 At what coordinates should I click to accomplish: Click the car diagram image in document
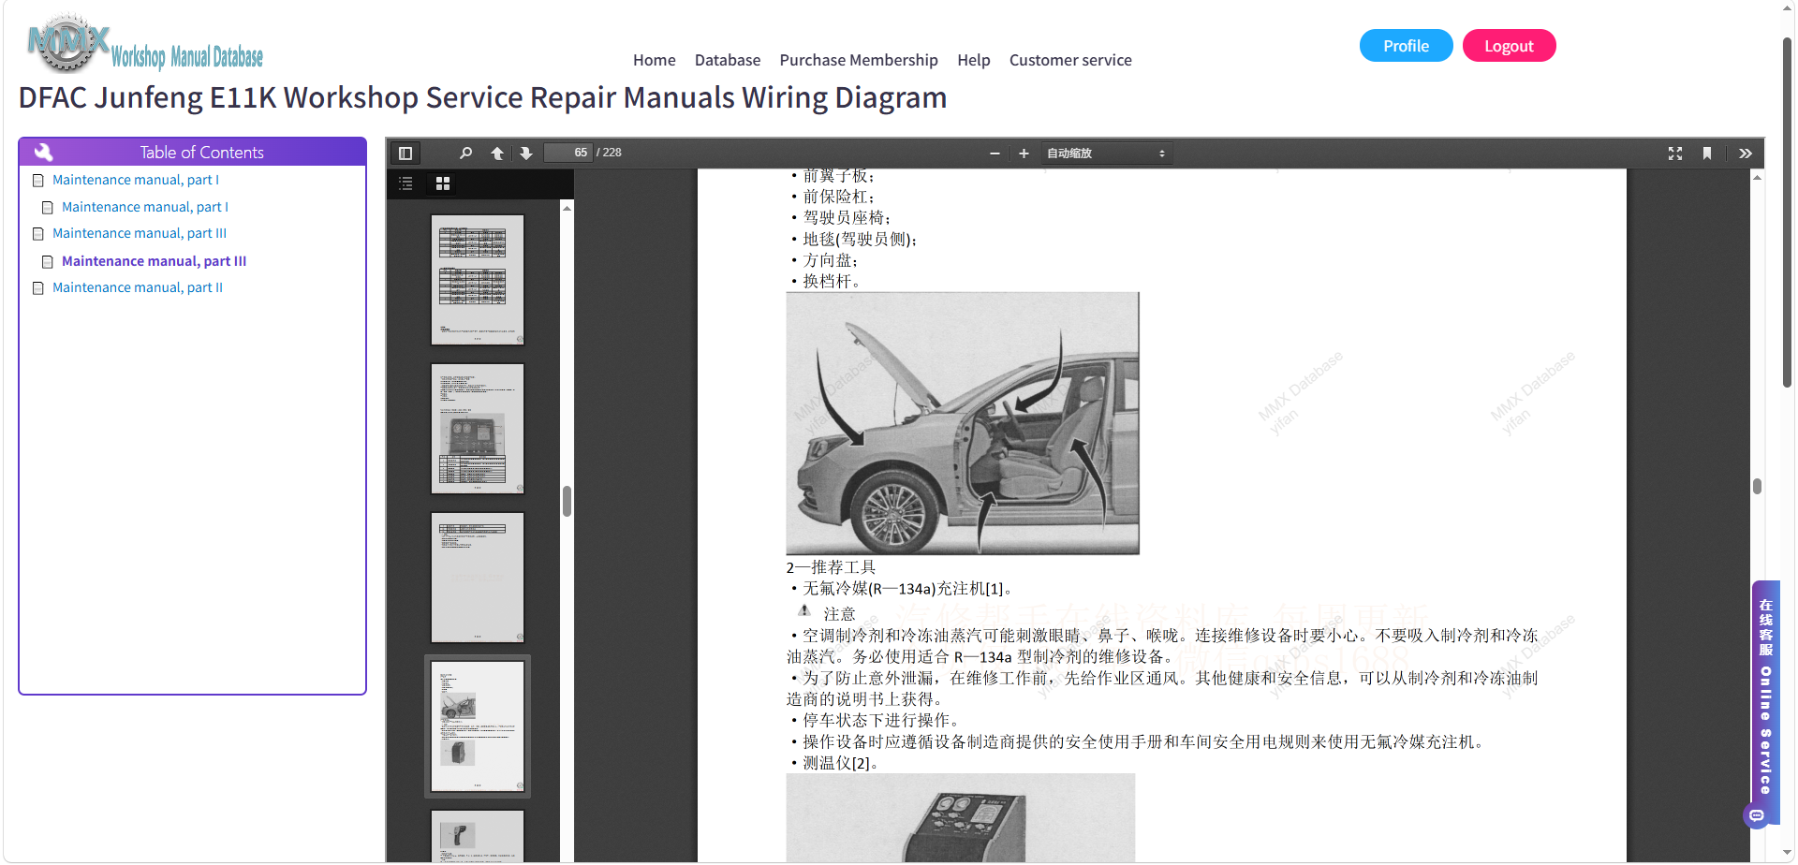click(963, 423)
